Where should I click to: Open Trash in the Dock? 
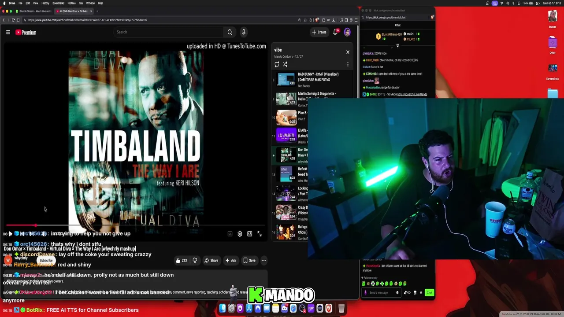(341, 308)
